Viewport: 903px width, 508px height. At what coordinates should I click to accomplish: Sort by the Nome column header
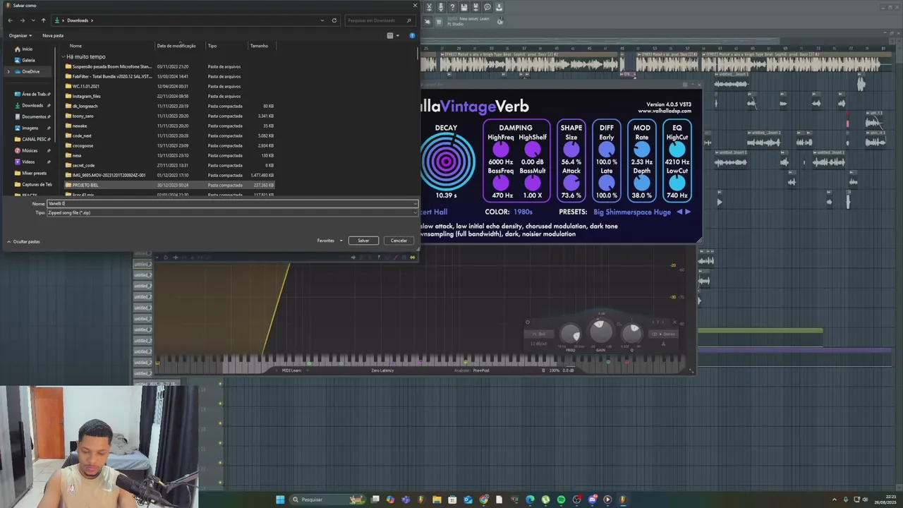coord(75,46)
